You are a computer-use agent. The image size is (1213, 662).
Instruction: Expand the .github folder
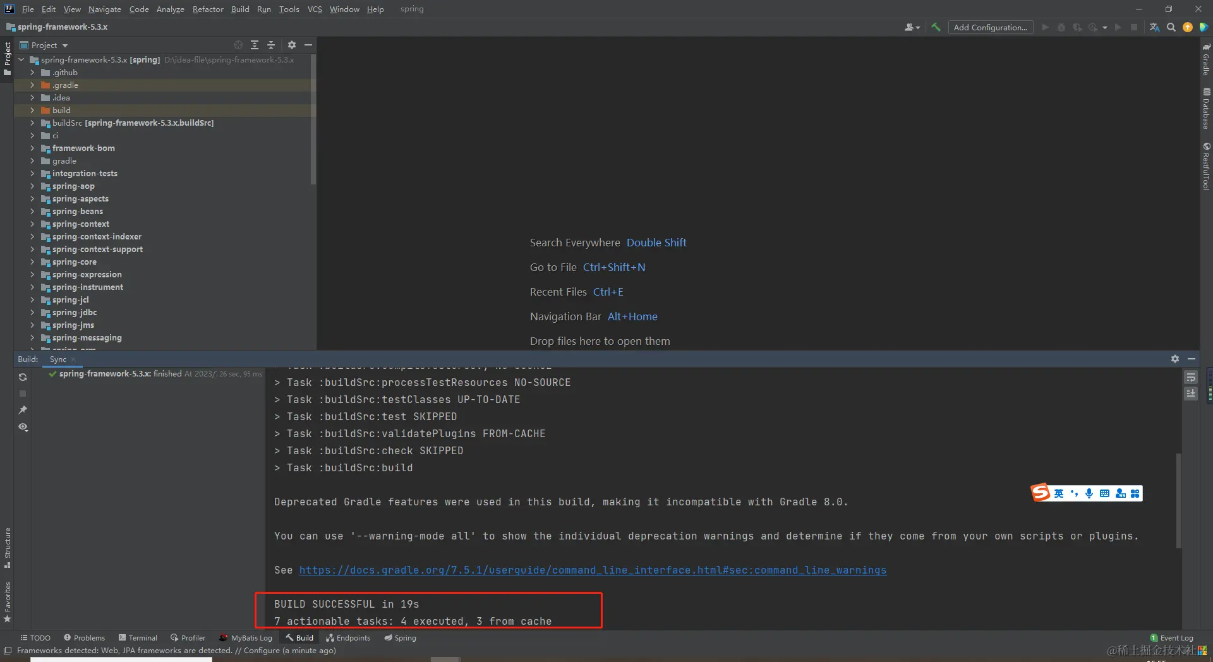[x=32, y=72]
